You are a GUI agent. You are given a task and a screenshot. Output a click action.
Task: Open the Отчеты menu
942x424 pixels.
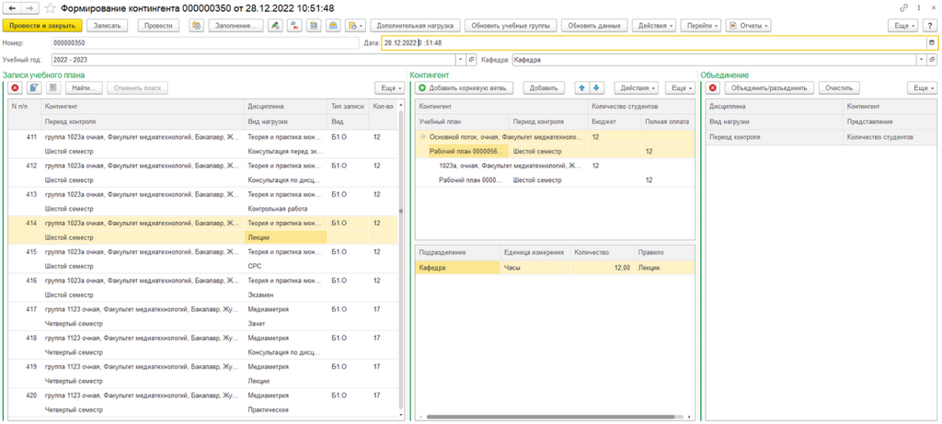[x=749, y=26]
